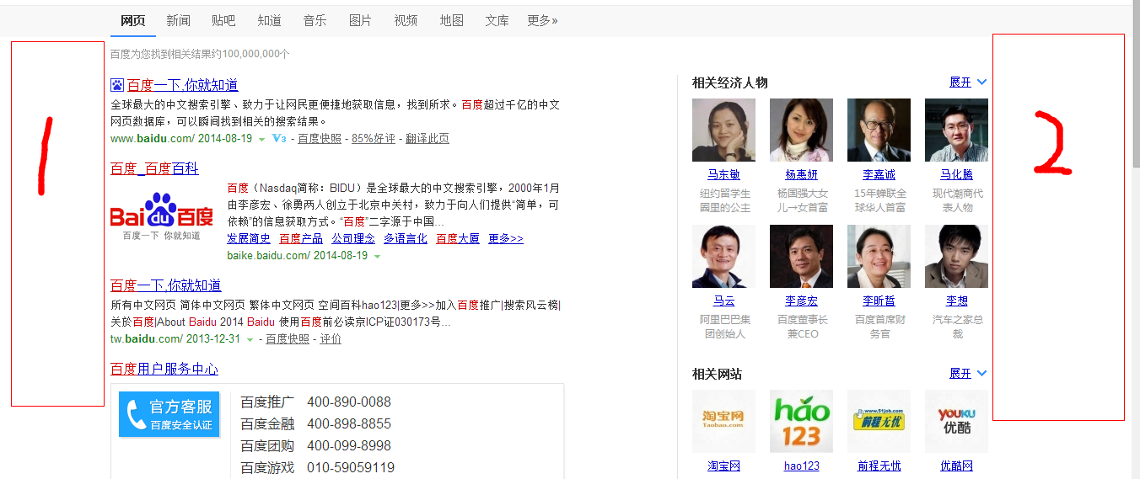Open the 公司理念 sublink
The width and height of the screenshot is (1140, 479).
coord(353,239)
